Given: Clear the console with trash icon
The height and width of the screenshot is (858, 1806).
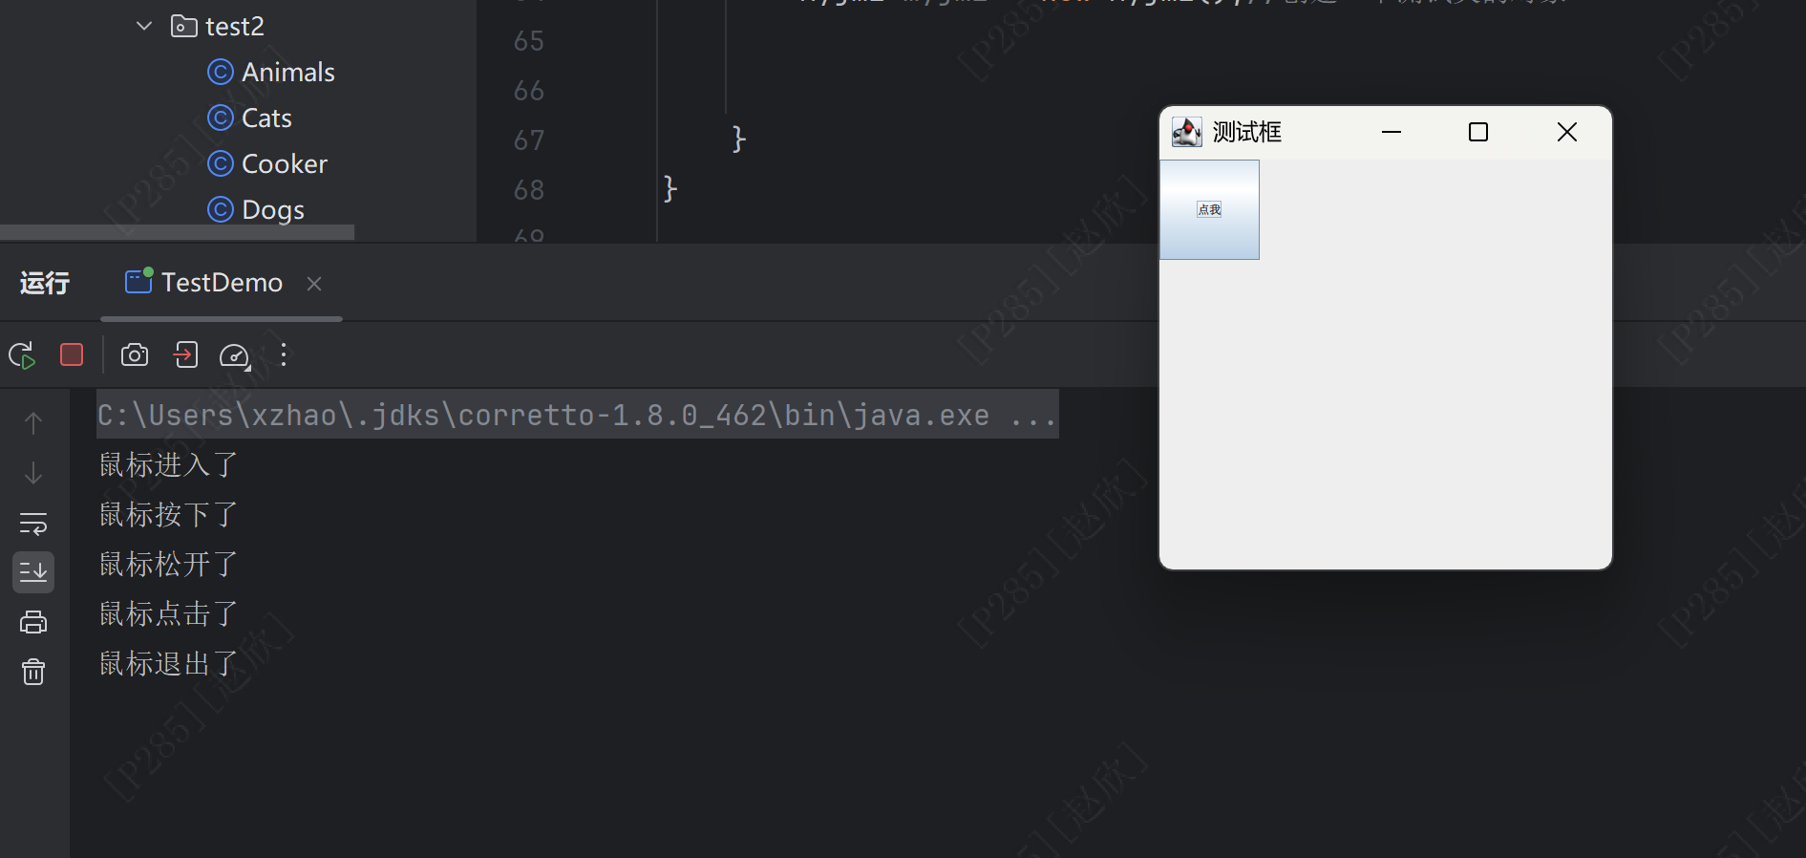Looking at the screenshot, I should click(x=33, y=673).
